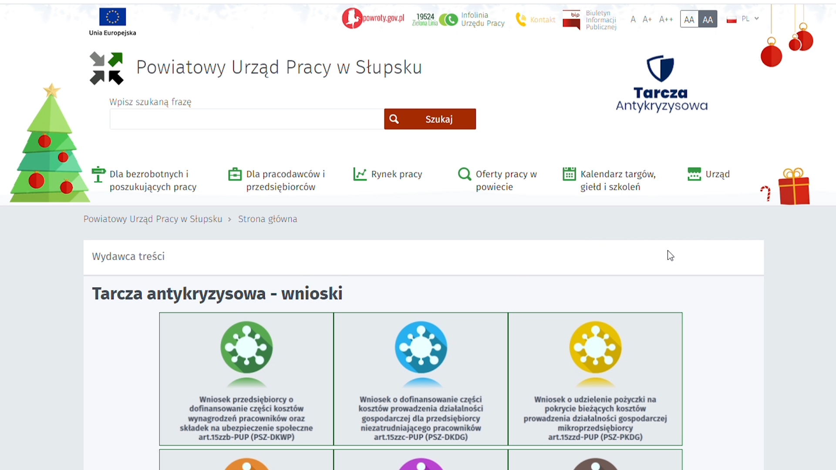Click the four-arrows office logo

[x=107, y=68]
